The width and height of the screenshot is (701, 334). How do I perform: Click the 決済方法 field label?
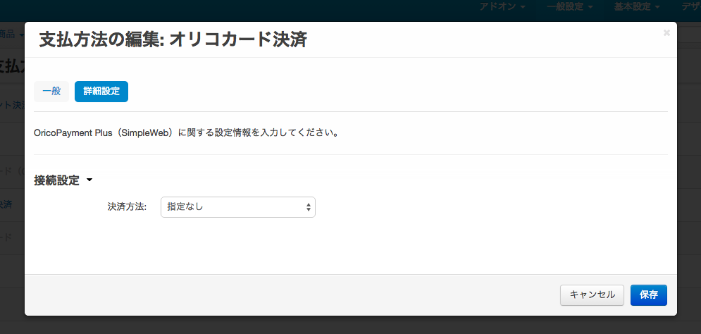tap(127, 207)
